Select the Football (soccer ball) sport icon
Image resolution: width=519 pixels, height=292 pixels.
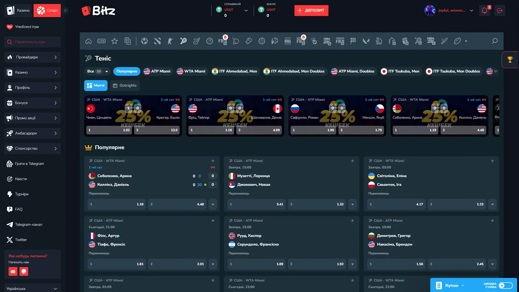click(x=144, y=41)
